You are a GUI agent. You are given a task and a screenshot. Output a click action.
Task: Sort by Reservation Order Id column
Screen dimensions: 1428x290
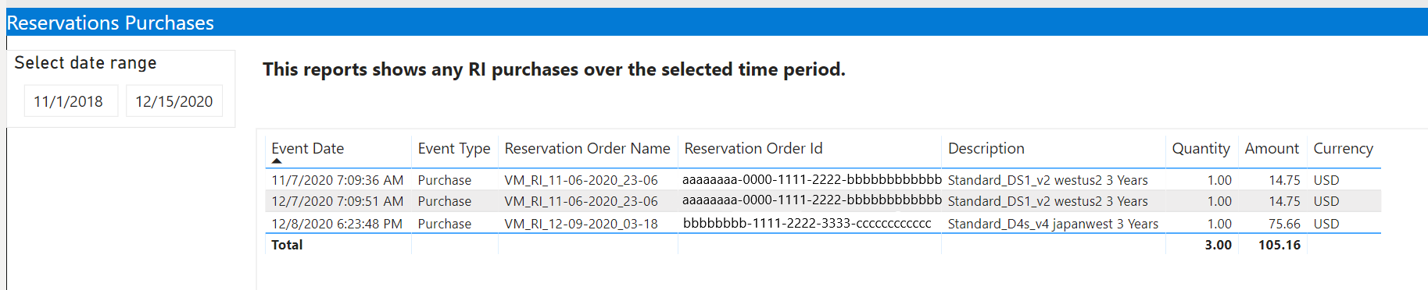(753, 148)
